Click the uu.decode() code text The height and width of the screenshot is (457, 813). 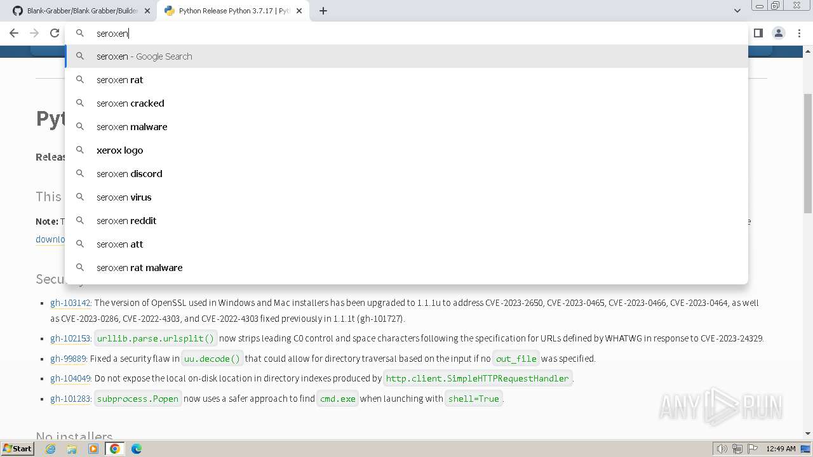click(x=212, y=359)
